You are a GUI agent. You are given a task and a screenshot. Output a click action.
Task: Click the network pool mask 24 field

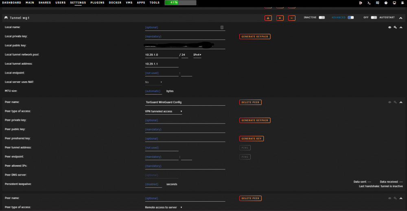(x=184, y=55)
